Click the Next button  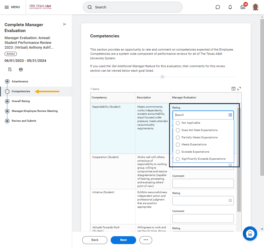click(x=123, y=240)
